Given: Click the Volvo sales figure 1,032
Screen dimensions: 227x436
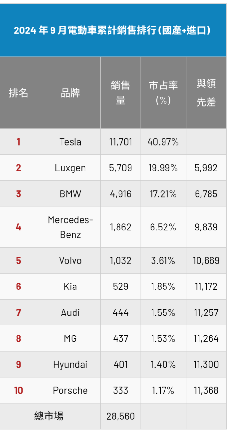Looking at the screenshot, I should click(120, 261).
